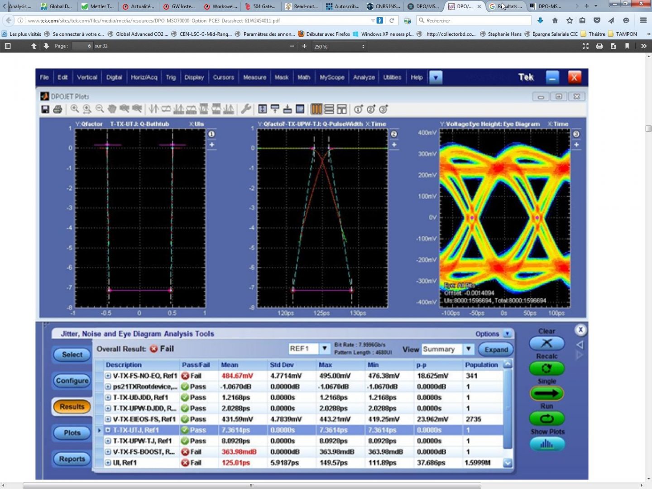Click the Clear X button
The image size is (652, 489).
pyautogui.click(x=547, y=343)
